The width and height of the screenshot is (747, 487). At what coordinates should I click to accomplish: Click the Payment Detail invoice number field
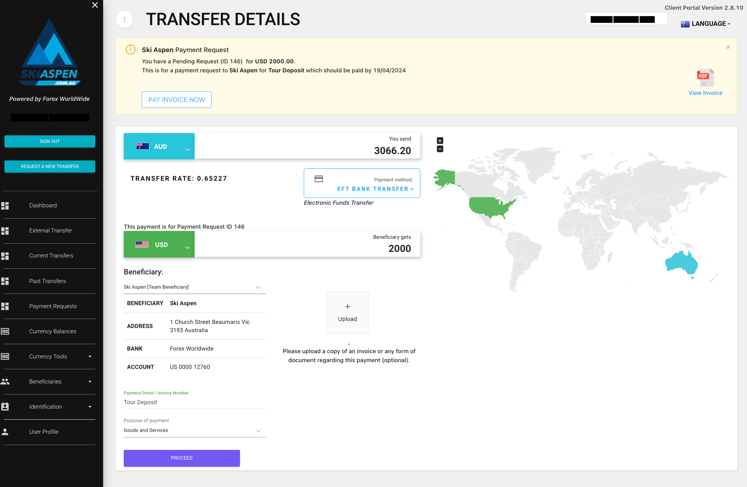194,402
